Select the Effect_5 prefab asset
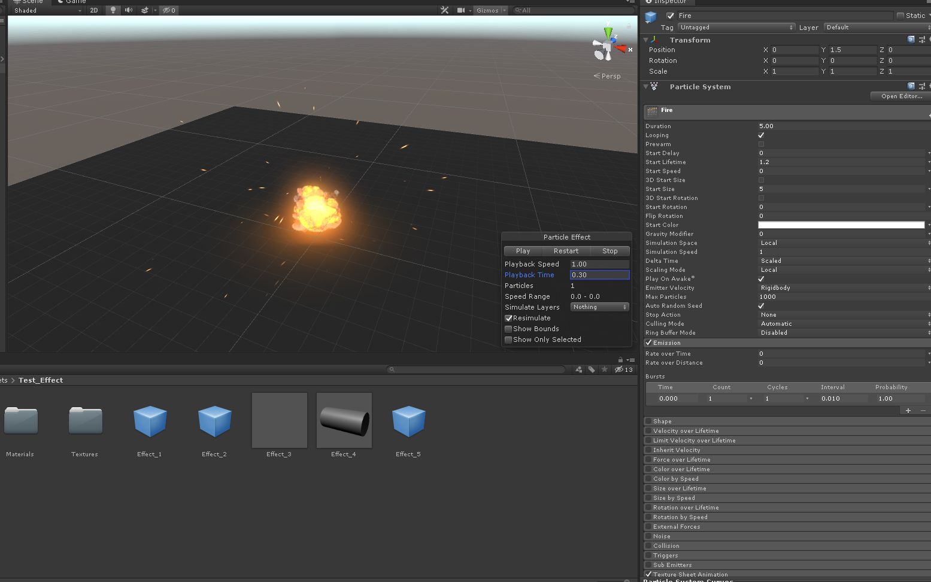Screen dimensions: 931x582 [408, 426]
